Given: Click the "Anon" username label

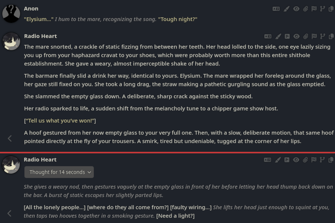Looking at the screenshot, I should (31, 9).
